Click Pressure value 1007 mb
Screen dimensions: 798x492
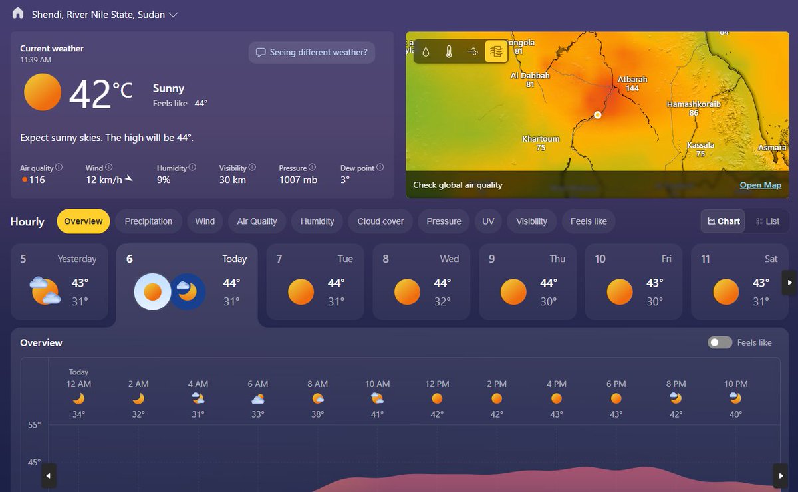(298, 180)
